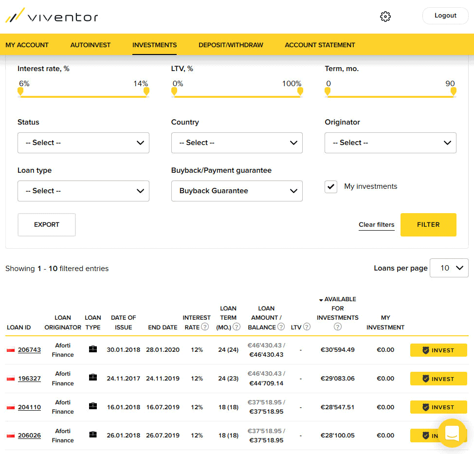The image size is (474, 454).
Task: Click the Clear filters link
Action: coord(376,224)
